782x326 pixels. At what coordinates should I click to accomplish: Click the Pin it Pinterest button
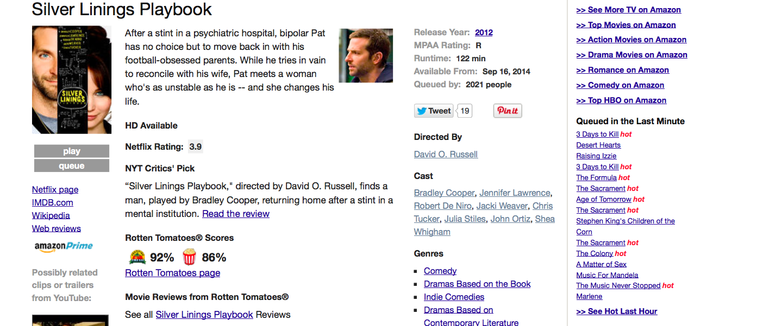click(508, 111)
